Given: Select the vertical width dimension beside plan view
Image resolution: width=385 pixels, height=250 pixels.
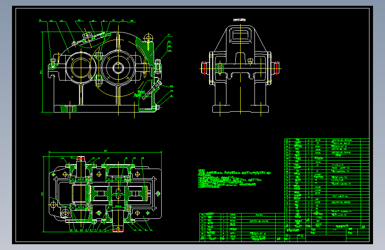Looking at the screenshot, I should pyautogui.click(x=43, y=194).
